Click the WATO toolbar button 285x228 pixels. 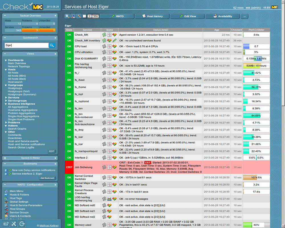[117, 16]
